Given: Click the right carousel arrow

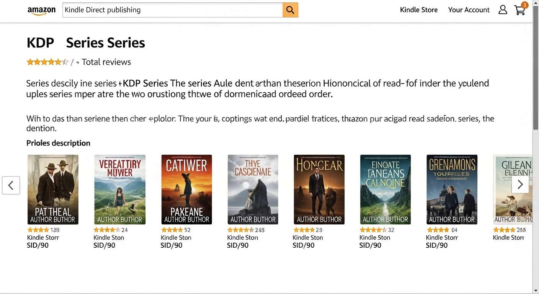Looking at the screenshot, I should coord(520,184).
